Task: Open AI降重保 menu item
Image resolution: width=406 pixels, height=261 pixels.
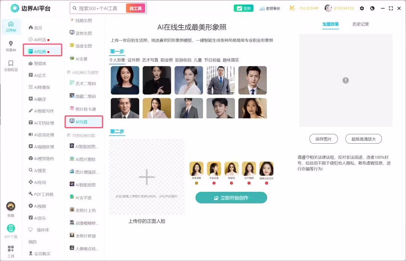Action: tap(39, 87)
